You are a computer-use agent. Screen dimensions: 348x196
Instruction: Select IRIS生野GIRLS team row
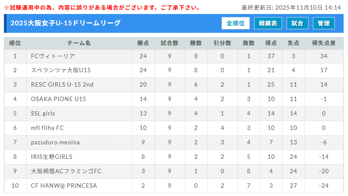pyautogui.click(x=52, y=157)
